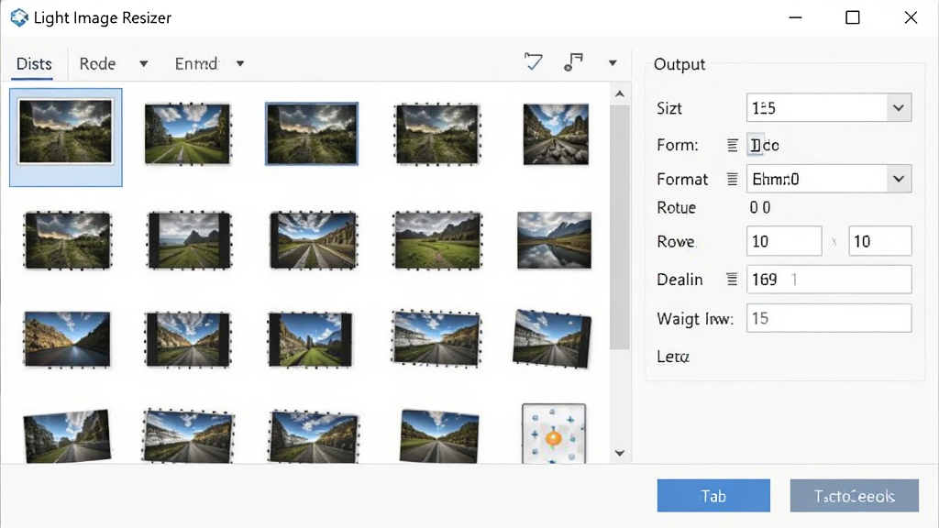Select the first thumbnail in the second row
Viewport: 939px width, 528px height.
click(68, 240)
